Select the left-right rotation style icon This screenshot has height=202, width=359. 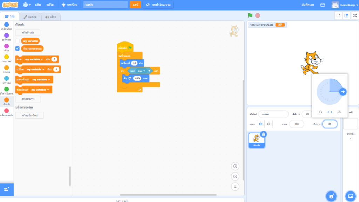pyautogui.click(x=330, y=112)
